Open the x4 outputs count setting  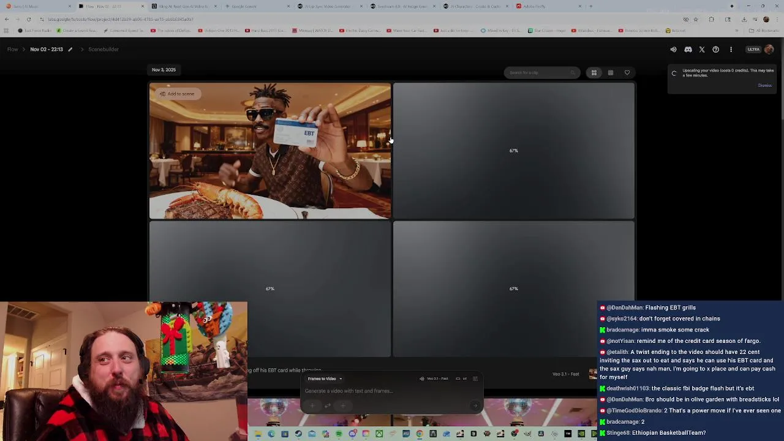[461, 379]
